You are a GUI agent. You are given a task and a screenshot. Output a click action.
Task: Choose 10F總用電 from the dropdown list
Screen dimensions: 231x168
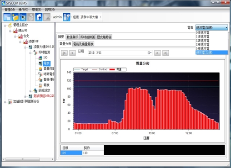coord(203,32)
